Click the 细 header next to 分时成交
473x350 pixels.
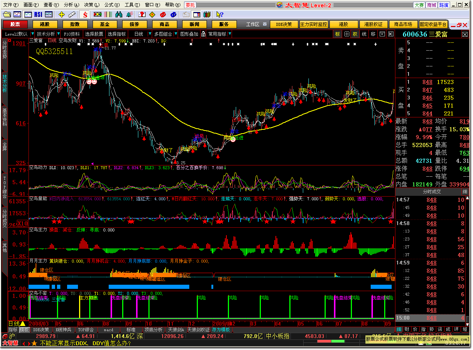tap(465, 192)
